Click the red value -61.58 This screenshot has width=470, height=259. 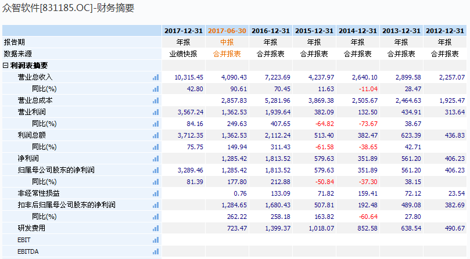pos(324,147)
